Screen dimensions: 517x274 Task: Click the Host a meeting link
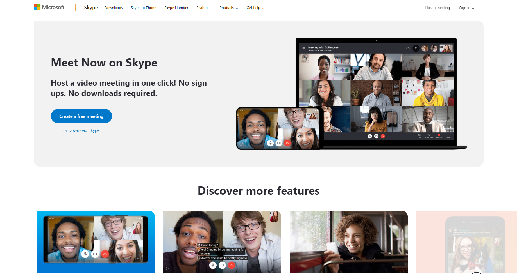tap(437, 8)
